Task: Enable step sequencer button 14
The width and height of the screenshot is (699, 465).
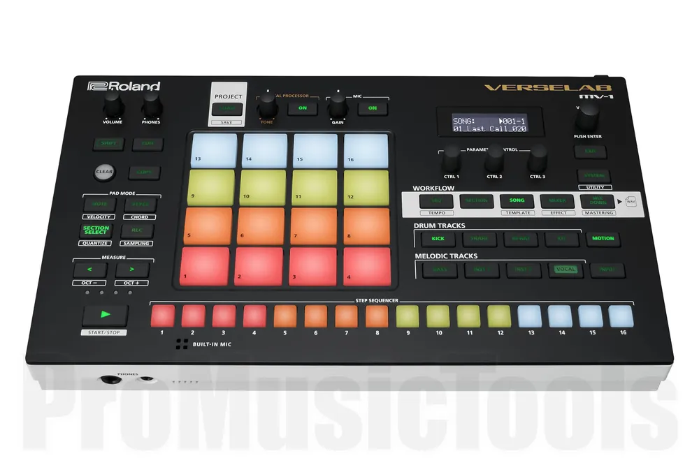Action: pyautogui.click(x=561, y=316)
